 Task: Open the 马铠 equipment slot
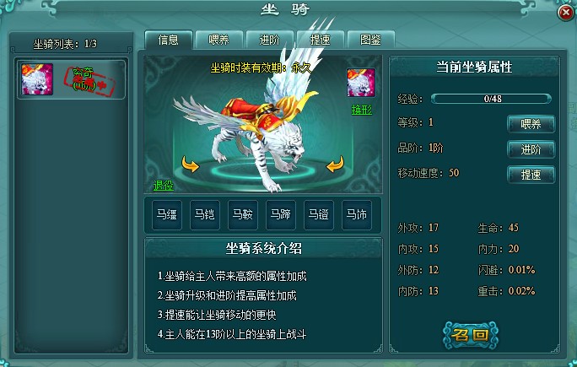pyautogui.click(x=205, y=215)
